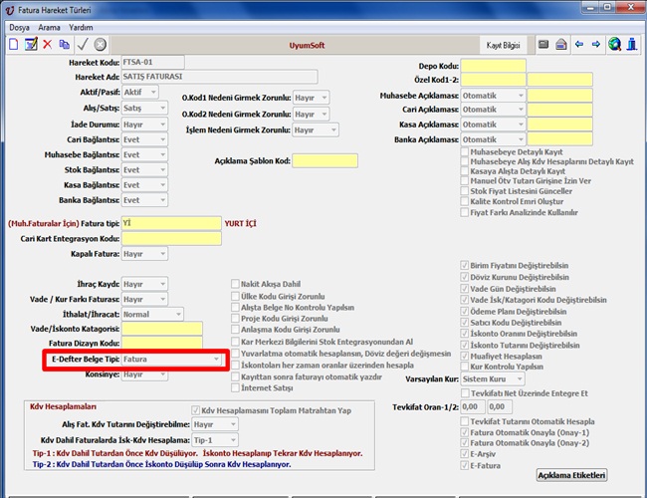Screen dimensions: 647x498
Task: Click the Açıklama Şablon Kod field
Action: click(x=325, y=161)
